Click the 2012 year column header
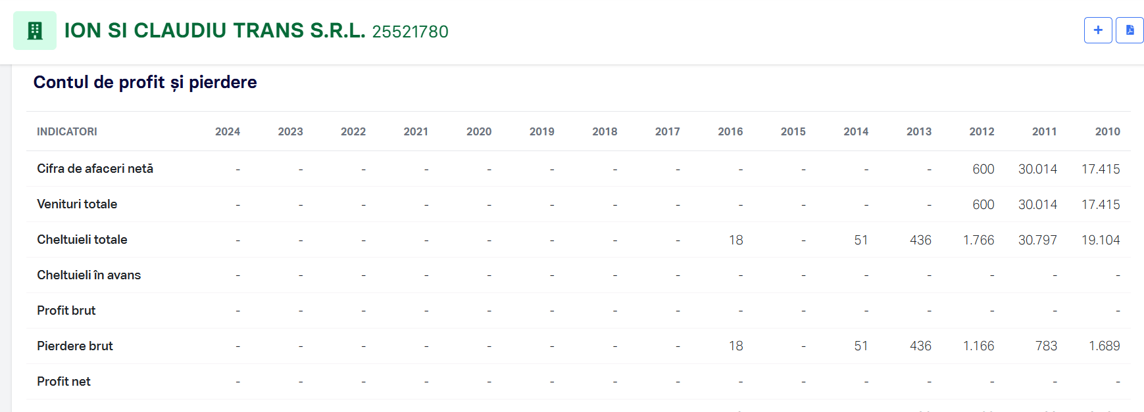This screenshot has height=412, width=1144. click(x=982, y=131)
